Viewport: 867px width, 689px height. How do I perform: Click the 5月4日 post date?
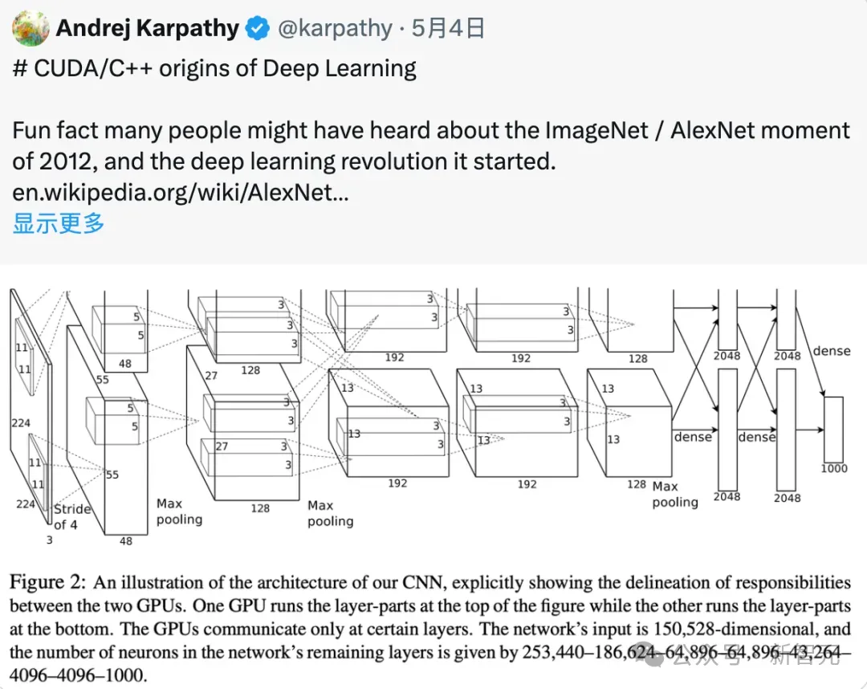point(449,29)
